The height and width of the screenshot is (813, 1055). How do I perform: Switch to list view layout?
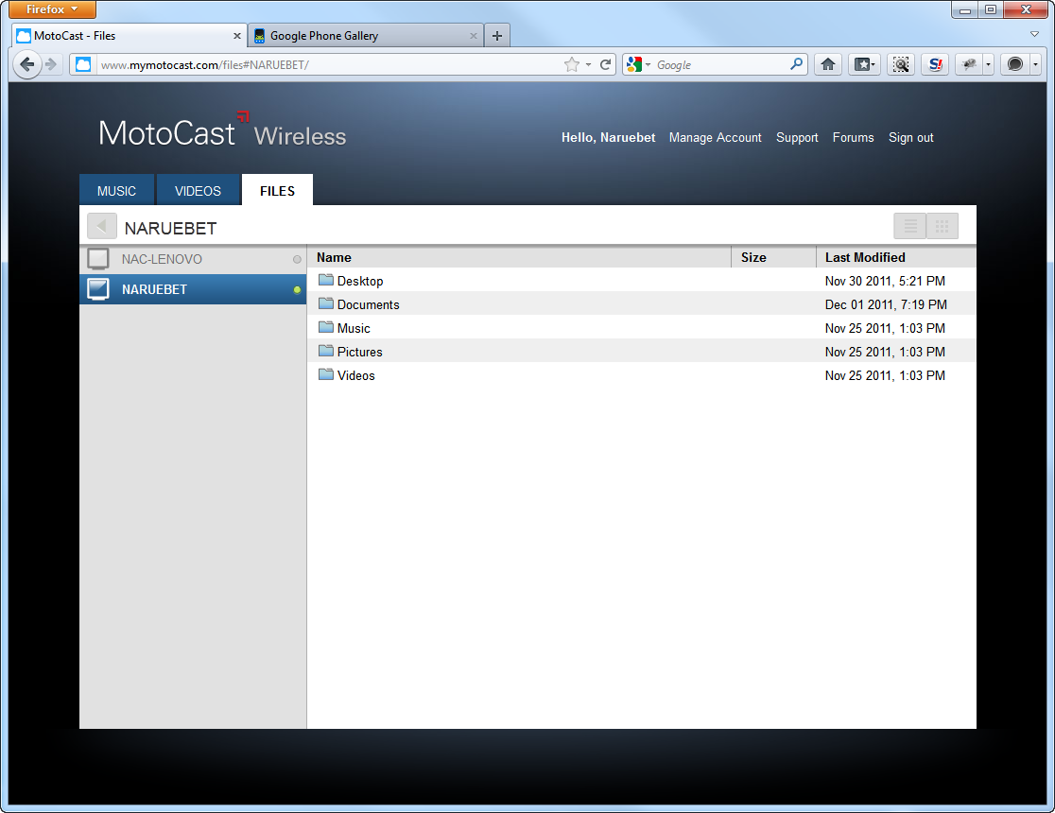click(910, 227)
